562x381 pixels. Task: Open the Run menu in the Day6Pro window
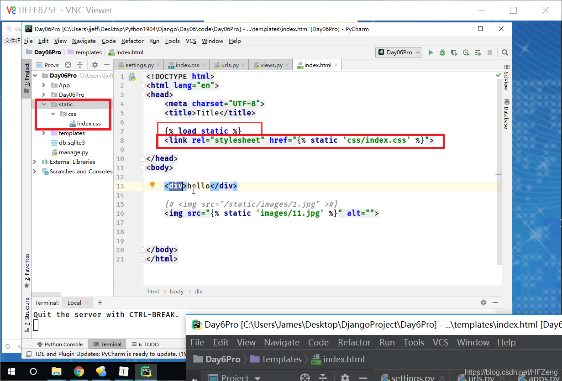click(387, 342)
